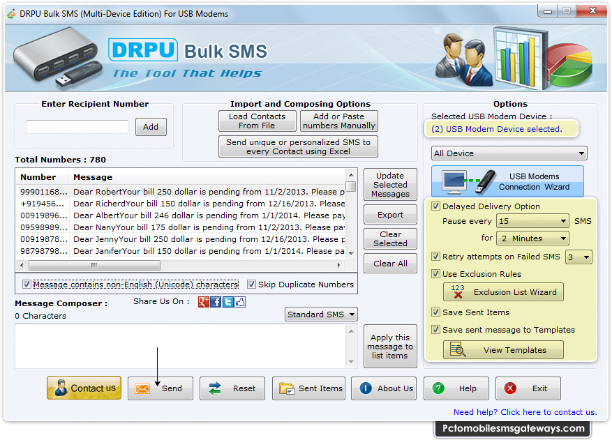Click the person icon on Contact us
Viewport: 612px width, 440px height.
tap(61, 388)
